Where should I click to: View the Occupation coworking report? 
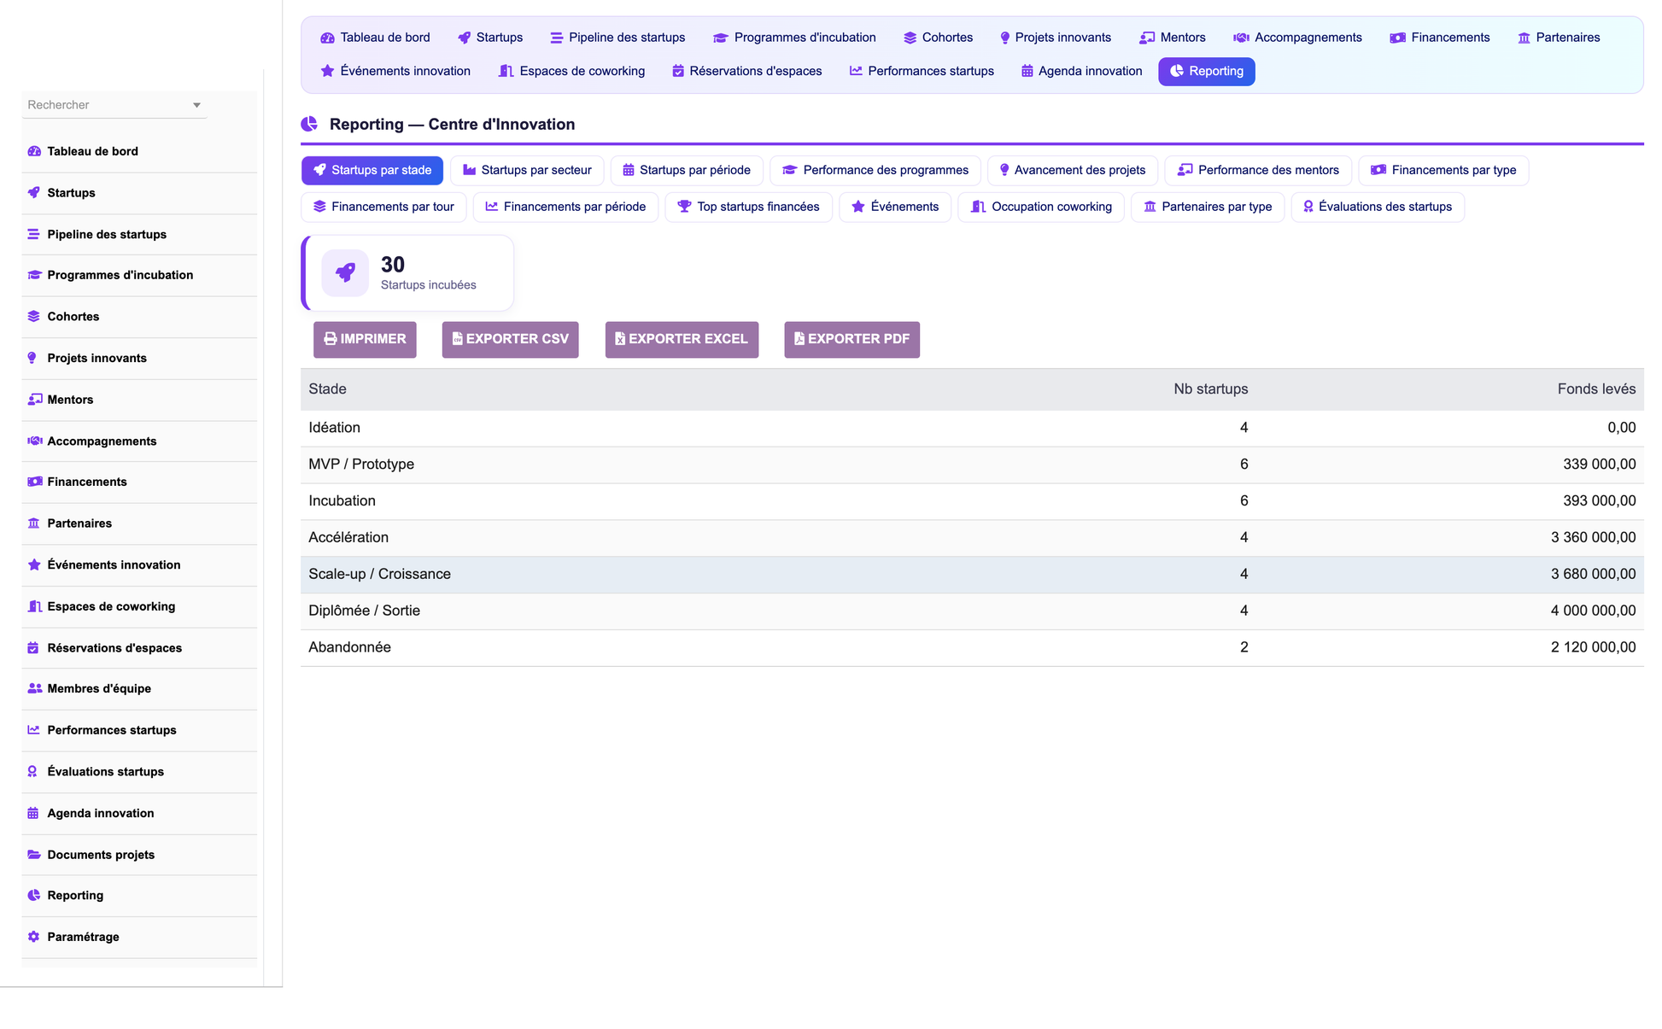point(1041,207)
